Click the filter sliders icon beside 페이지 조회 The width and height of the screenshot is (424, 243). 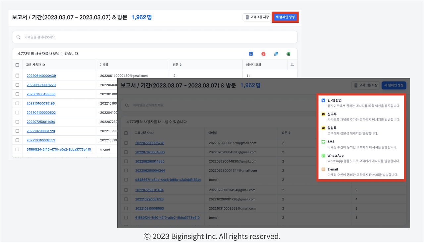point(292,65)
